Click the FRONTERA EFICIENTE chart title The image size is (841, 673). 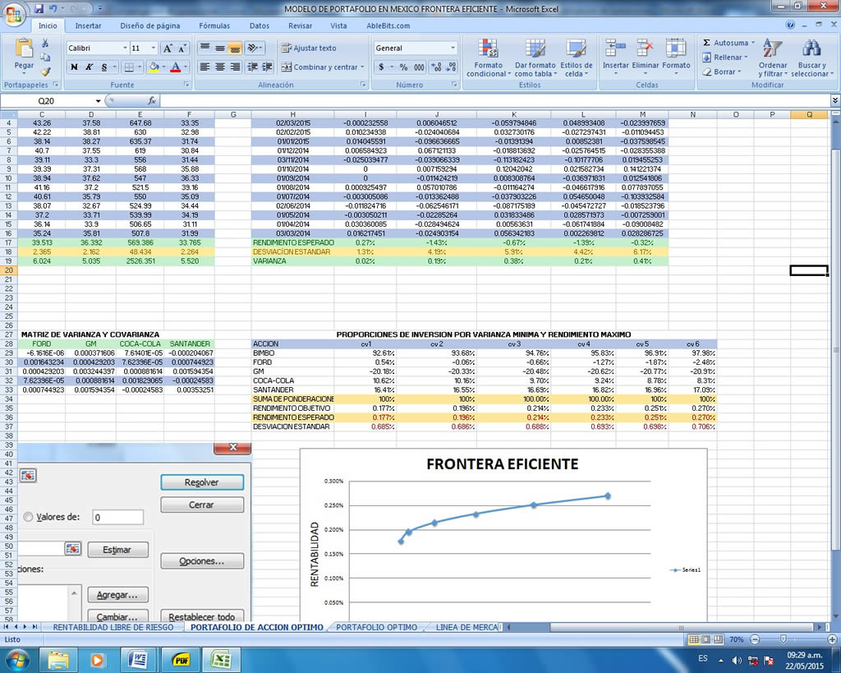coord(503,464)
